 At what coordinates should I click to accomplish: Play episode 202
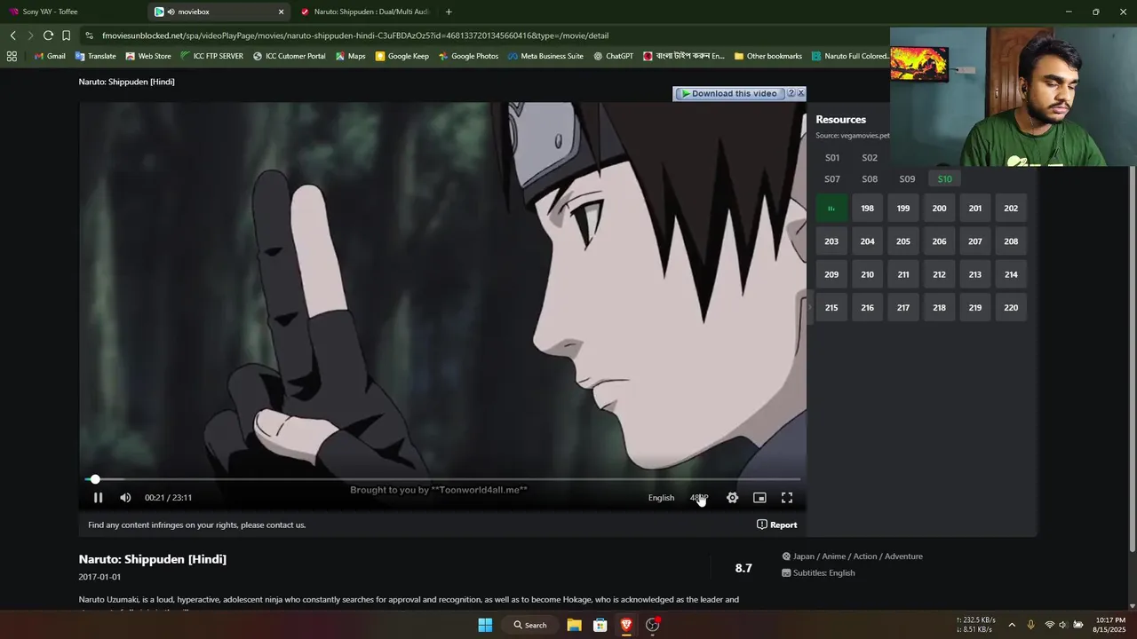[1011, 209]
